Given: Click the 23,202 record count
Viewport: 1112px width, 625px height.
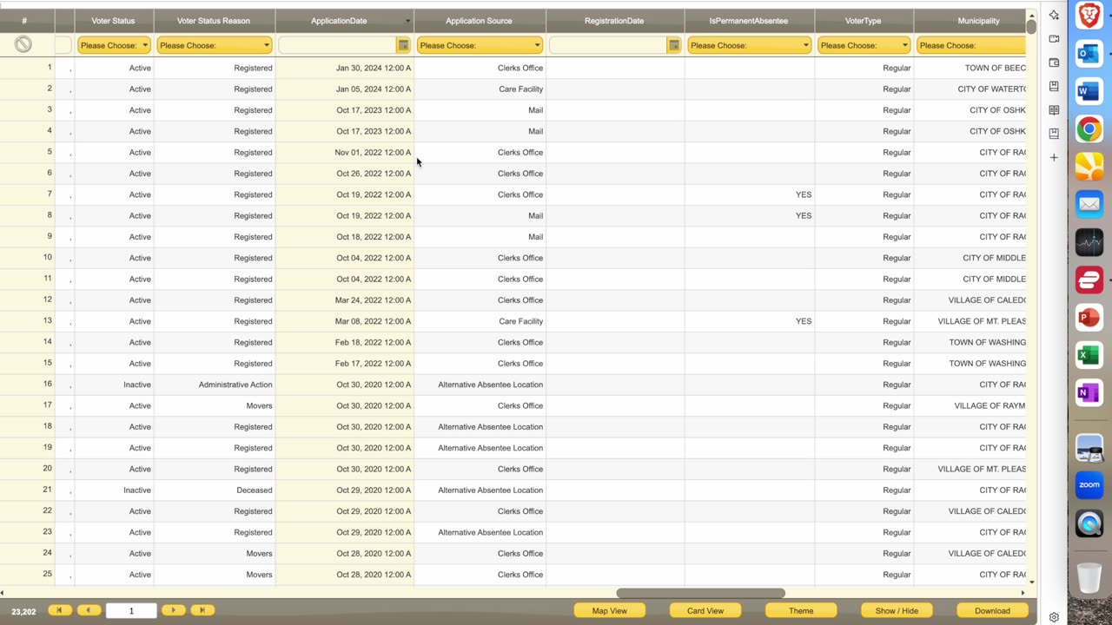Looking at the screenshot, I should tap(23, 612).
